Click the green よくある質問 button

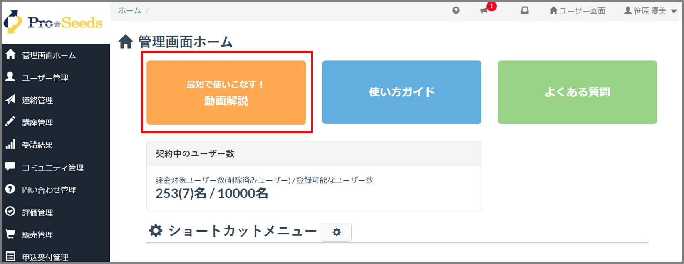click(577, 92)
